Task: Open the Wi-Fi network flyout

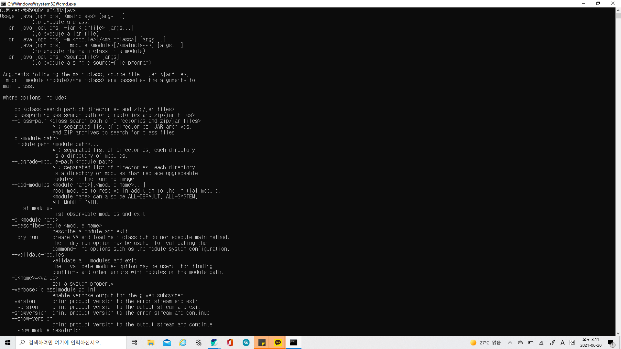Action: (541, 343)
